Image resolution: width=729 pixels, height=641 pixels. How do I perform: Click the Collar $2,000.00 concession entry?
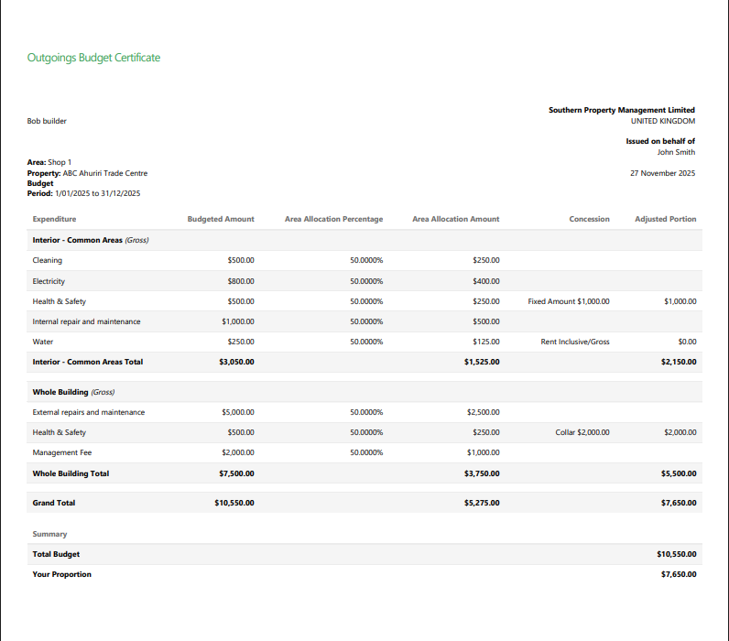pyautogui.click(x=582, y=432)
